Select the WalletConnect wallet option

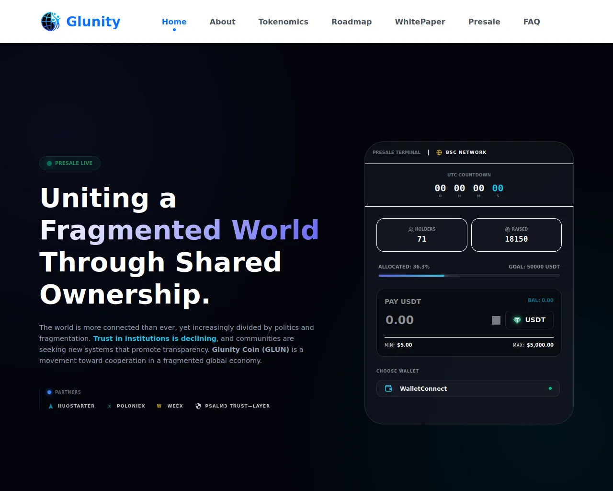click(468, 388)
